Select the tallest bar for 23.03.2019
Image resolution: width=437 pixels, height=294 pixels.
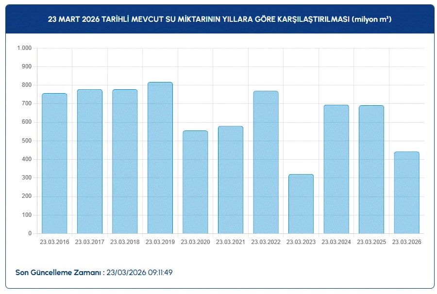click(x=160, y=158)
